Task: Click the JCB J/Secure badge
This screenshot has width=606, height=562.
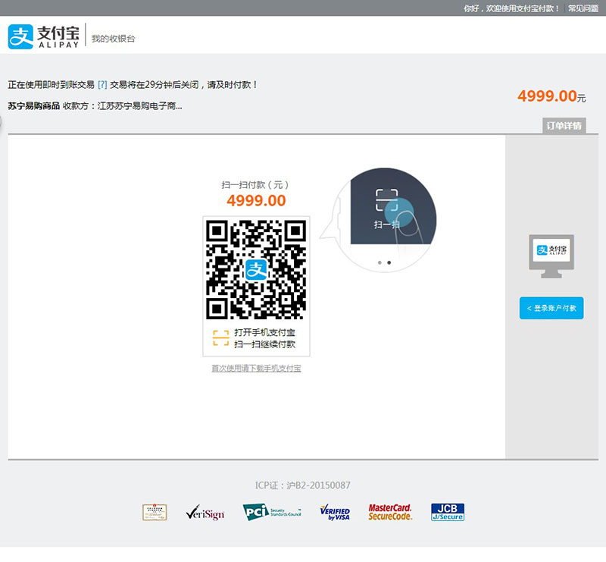Action: [x=448, y=512]
